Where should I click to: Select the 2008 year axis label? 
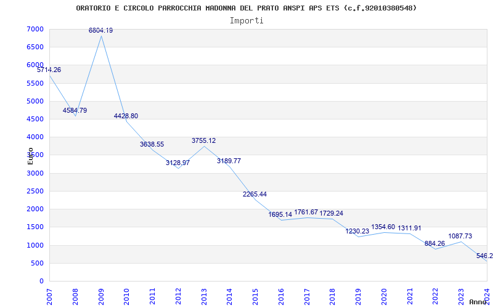(x=75, y=297)
